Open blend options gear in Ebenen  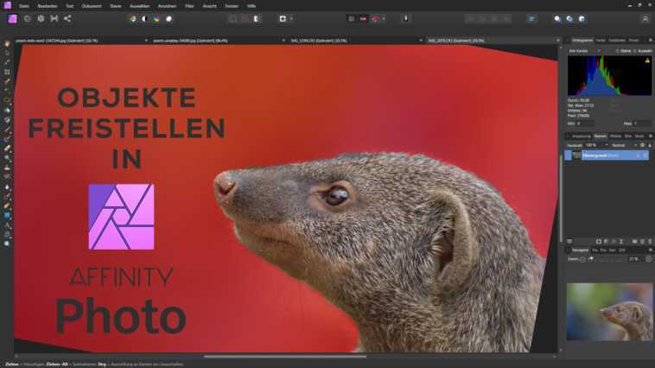(x=642, y=145)
